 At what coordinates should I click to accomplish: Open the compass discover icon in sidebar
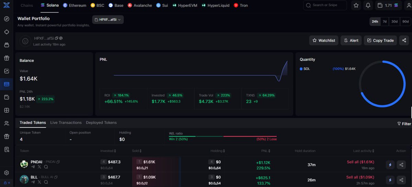pyautogui.click(x=7, y=19)
